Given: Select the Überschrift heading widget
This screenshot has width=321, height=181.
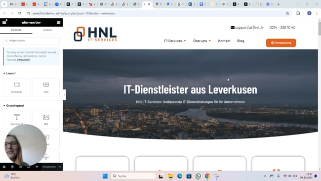Looking at the screenshot, I should 17,120.
